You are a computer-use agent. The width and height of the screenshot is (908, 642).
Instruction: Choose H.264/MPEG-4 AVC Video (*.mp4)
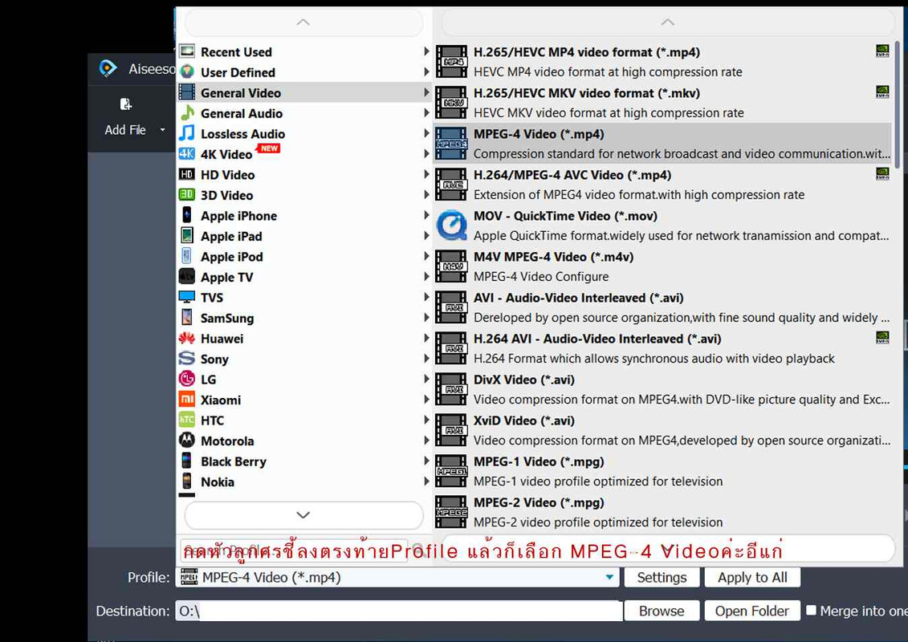click(x=662, y=184)
